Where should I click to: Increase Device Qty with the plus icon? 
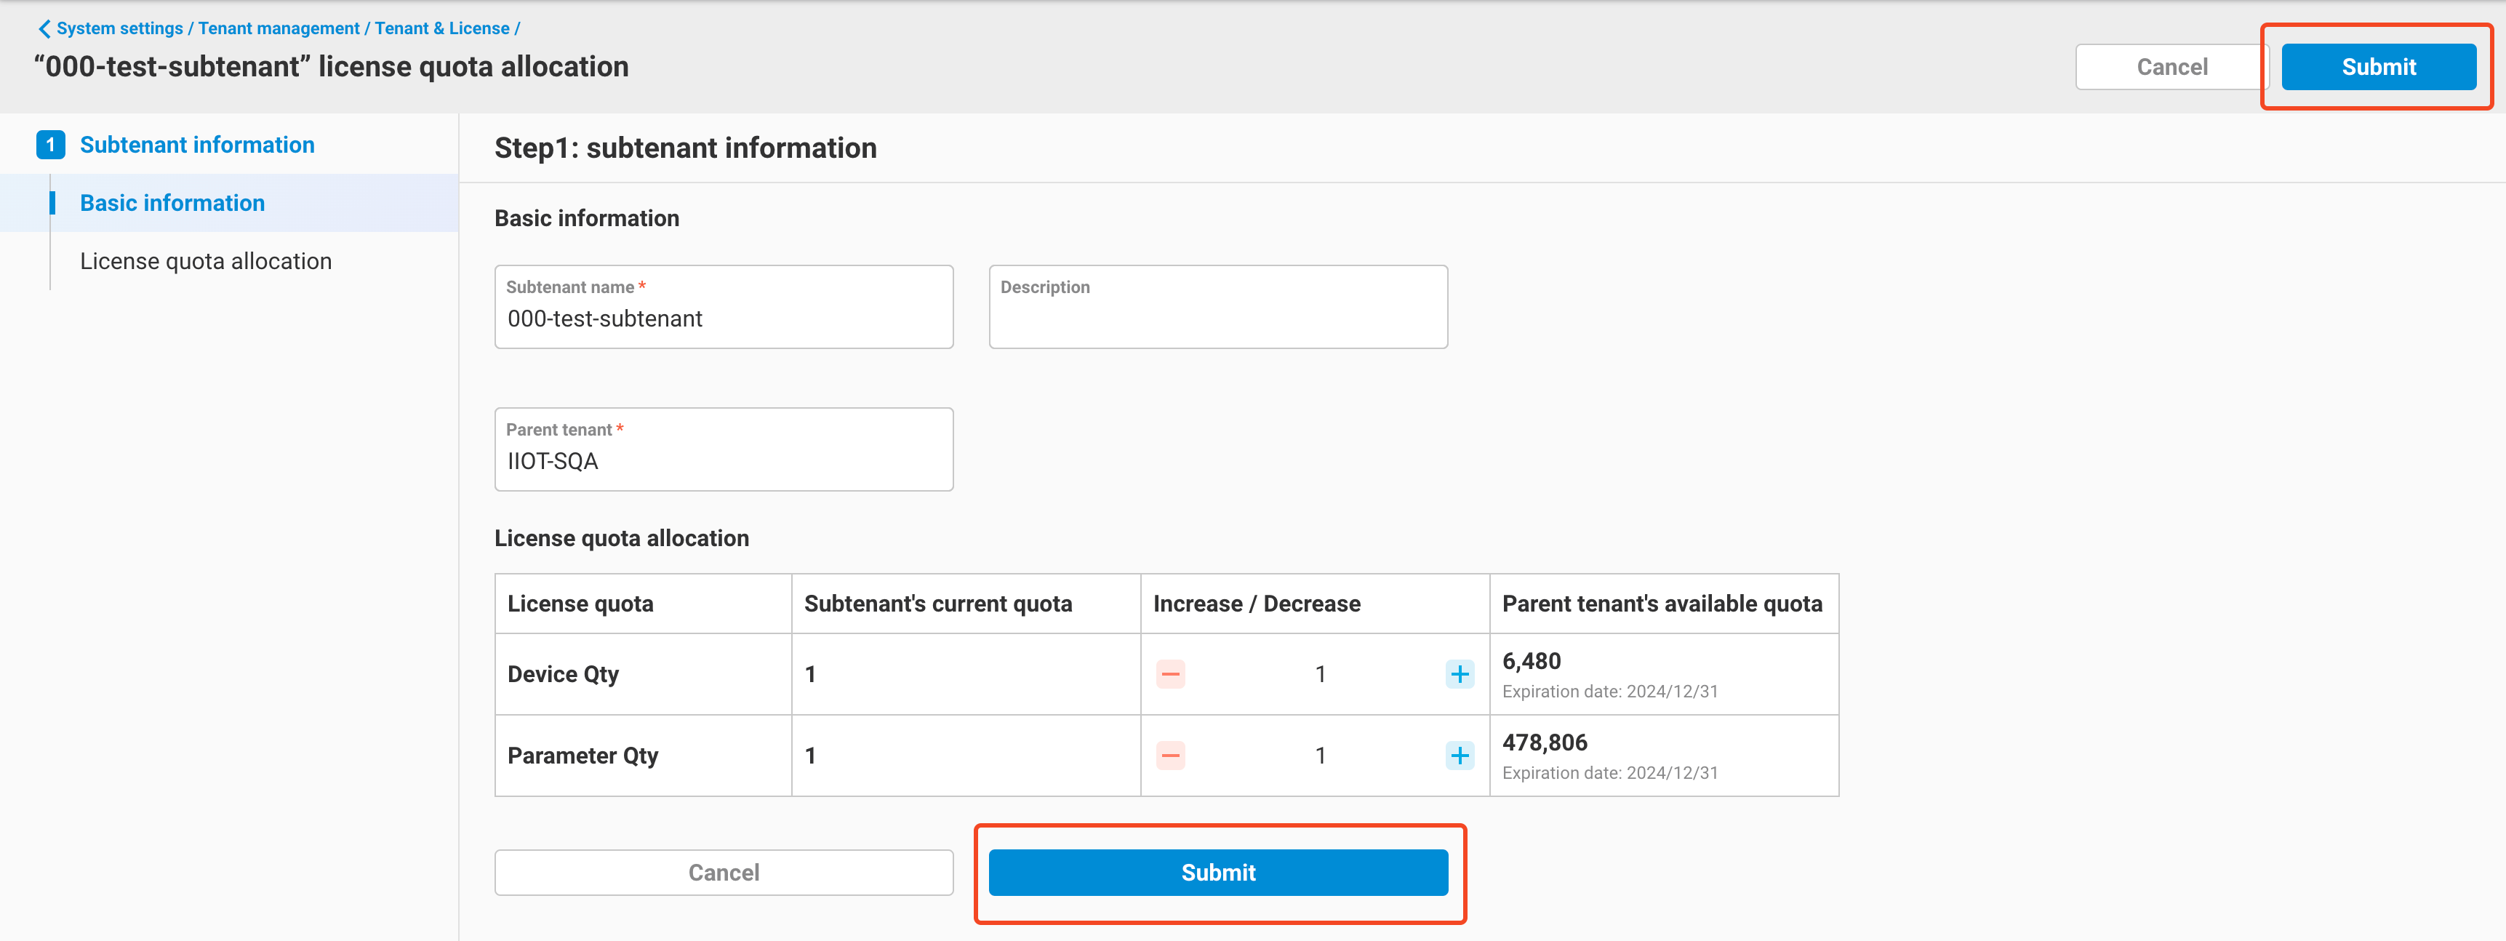coord(1460,673)
